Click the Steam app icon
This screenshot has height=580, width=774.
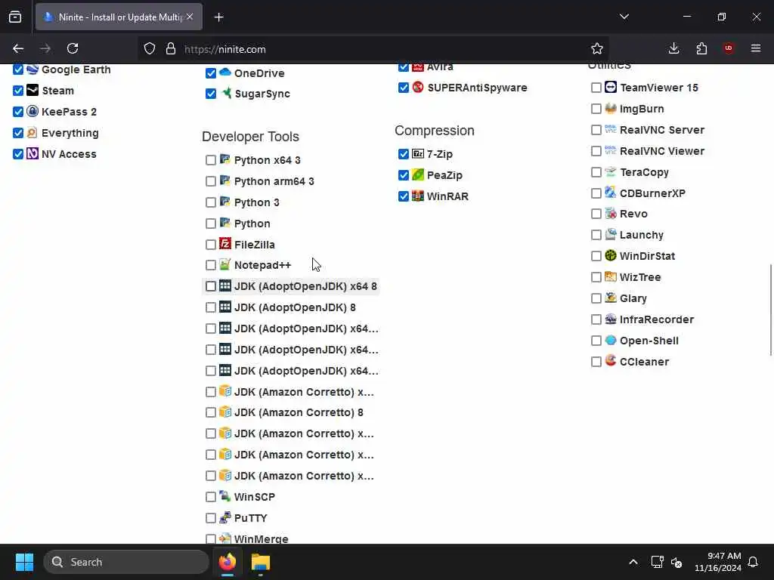tap(33, 91)
